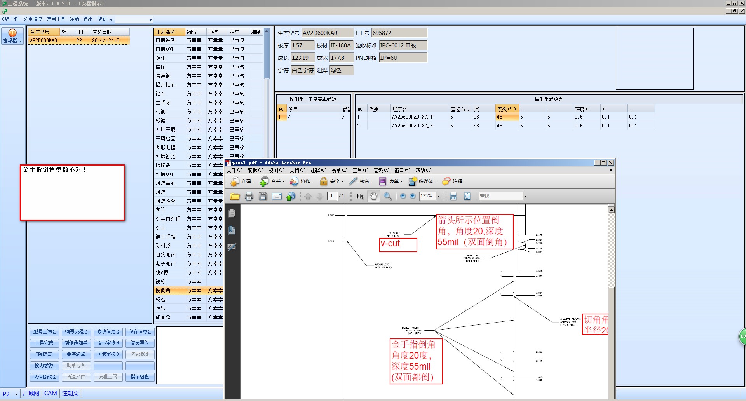Print the PDF using the printer icon
Screen dimensions: 746x401
tap(249, 196)
